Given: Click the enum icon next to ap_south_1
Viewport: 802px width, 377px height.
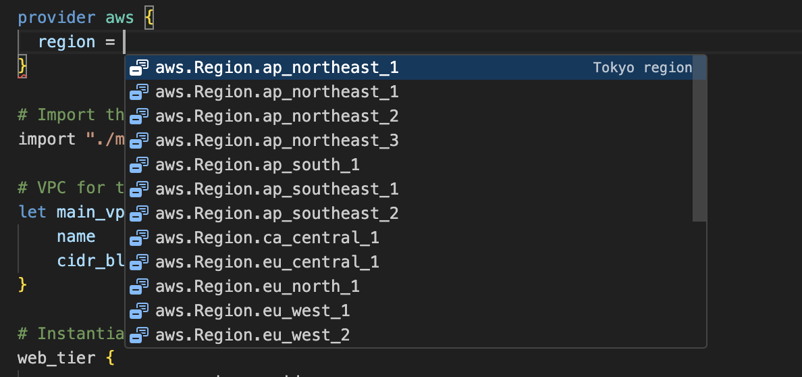Looking at the screenshot, I should click(139, 165).
